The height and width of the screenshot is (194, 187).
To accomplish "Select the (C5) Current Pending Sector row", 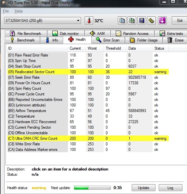I will [88, 127].
